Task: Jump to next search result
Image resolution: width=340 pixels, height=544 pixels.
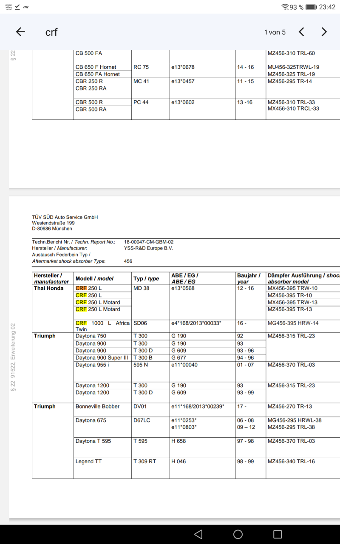Action: click(x=324, y=32)
